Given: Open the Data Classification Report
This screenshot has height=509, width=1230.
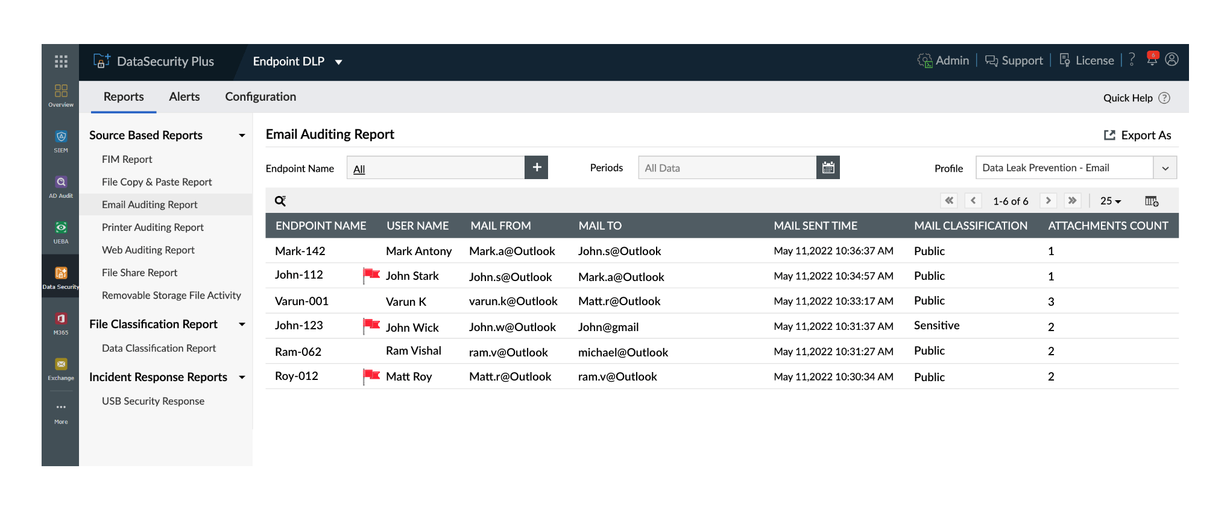Looking at the screenshot, I should click(x=159, y=348).
